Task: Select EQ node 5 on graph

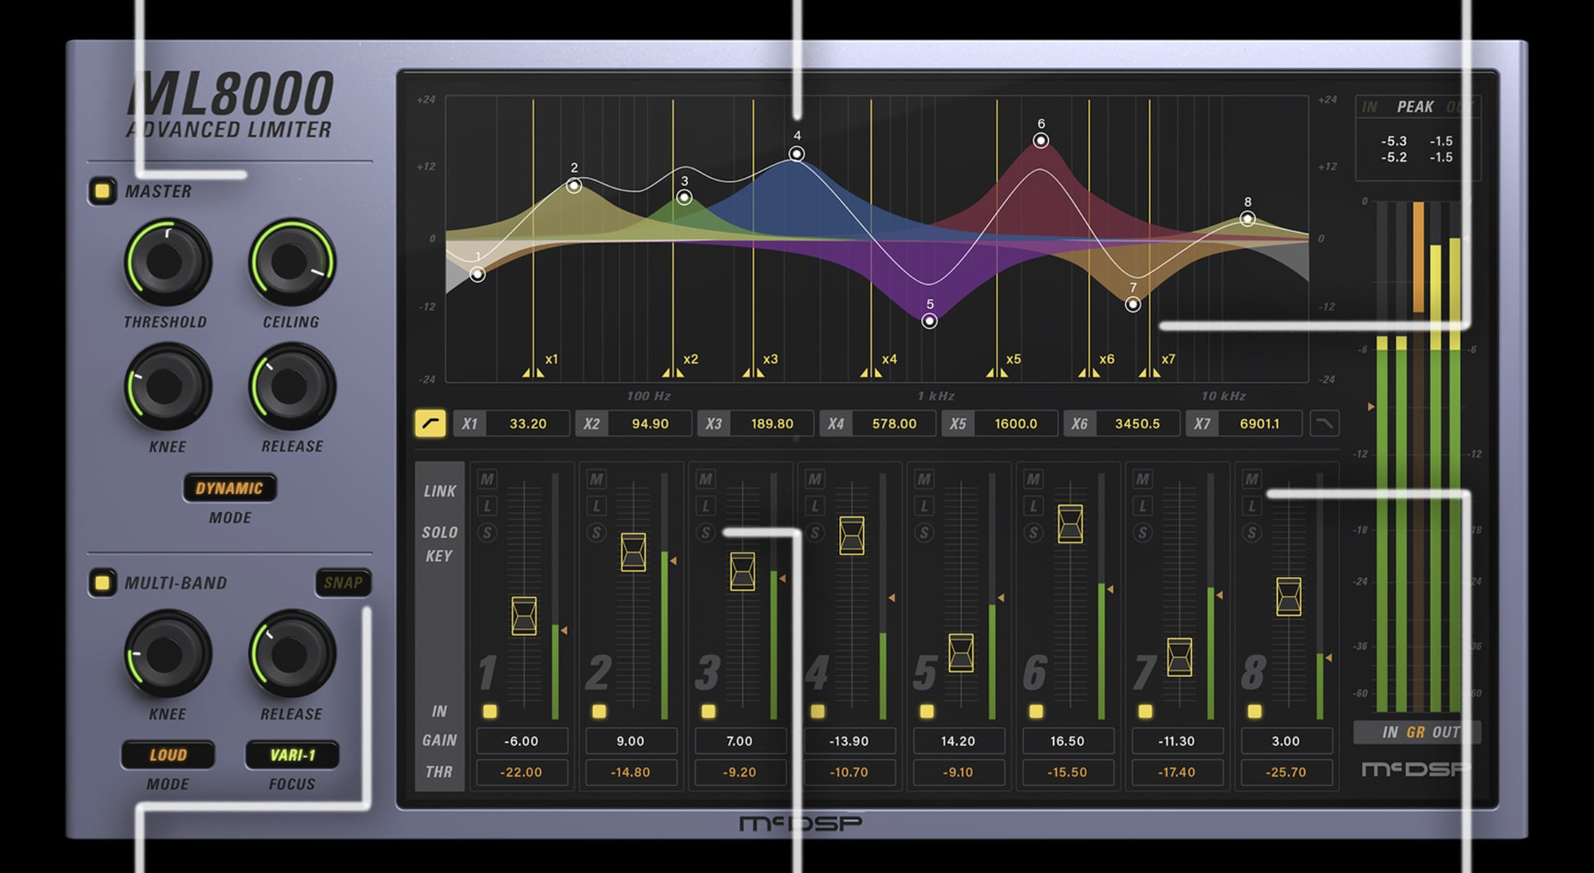Action: point(929,321)
